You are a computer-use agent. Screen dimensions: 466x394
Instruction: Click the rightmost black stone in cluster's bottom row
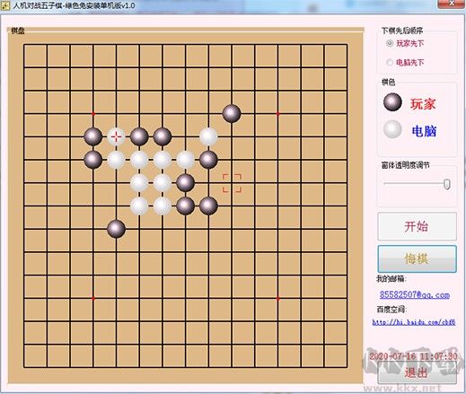click(x=208, y=206)
